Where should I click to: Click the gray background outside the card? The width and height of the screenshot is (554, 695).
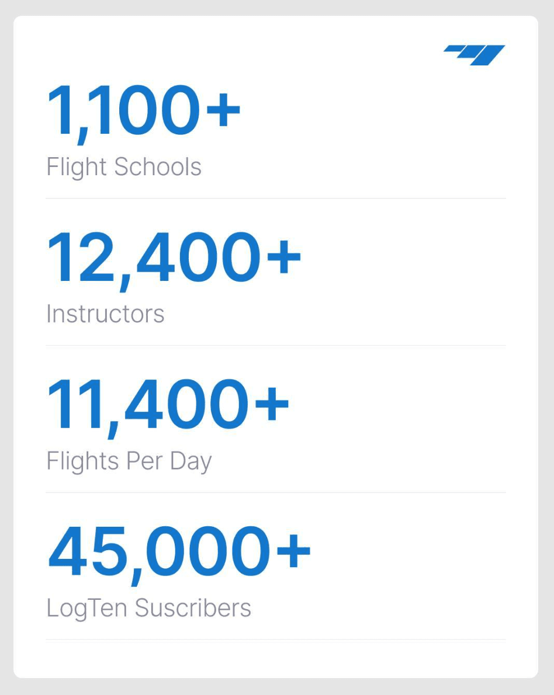click(6, 350)
